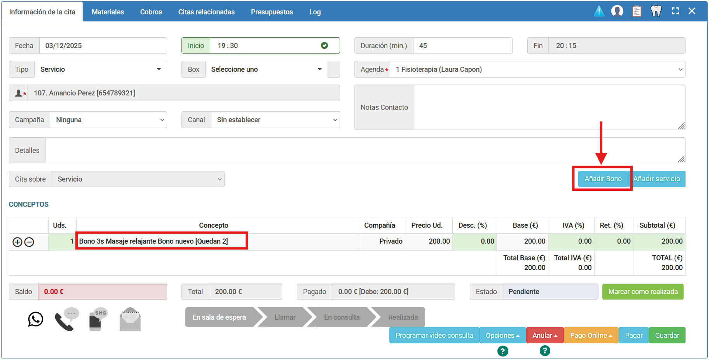Viewport: 710px width, 360px height.
Task: Add a unit with the plus icon
Action: [17, 242]
